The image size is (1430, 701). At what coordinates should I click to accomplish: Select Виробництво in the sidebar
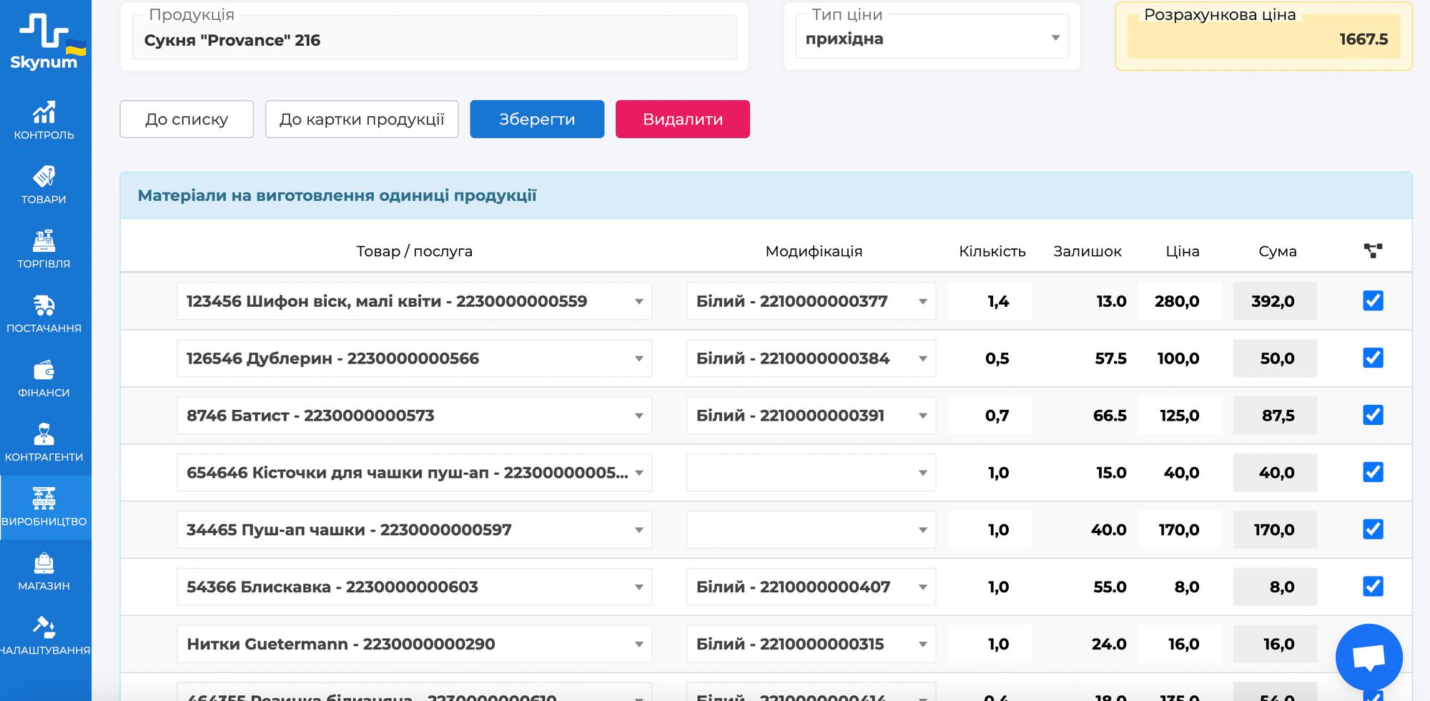[44, 507]
